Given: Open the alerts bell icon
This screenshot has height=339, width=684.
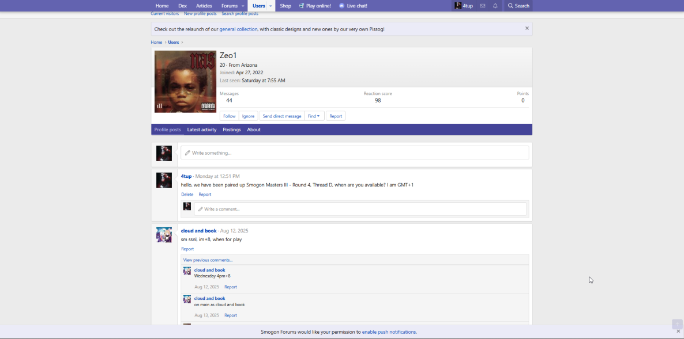Looking at the screenshot, I should pyautogui.click(x=495, y=6).
